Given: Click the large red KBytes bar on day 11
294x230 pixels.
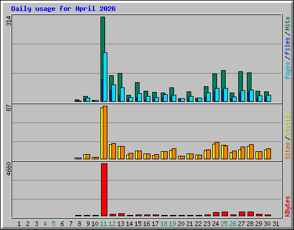Looking at the screenshot, I should (x=104, y=190).
